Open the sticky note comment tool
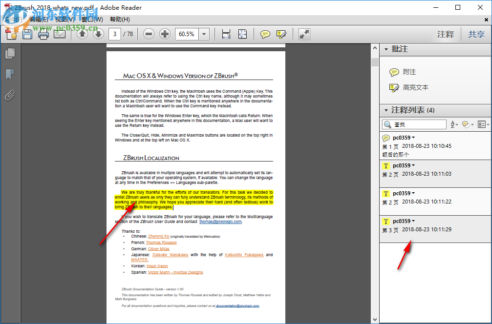This screenshot has width=492, height=324. point(264,34)
